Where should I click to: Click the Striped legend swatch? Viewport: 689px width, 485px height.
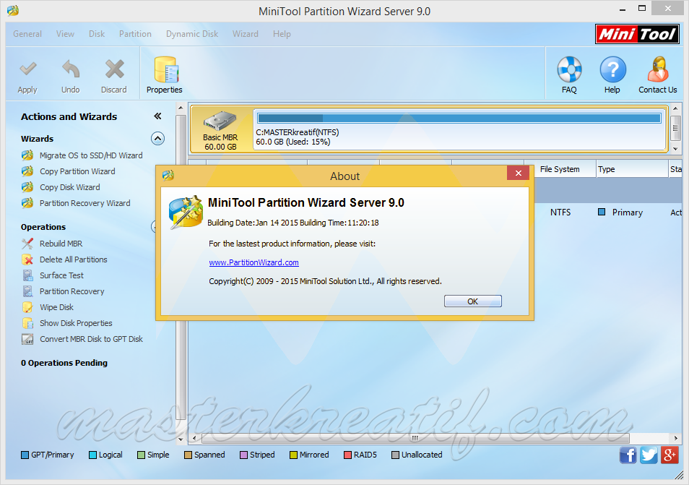pos(244,455)
